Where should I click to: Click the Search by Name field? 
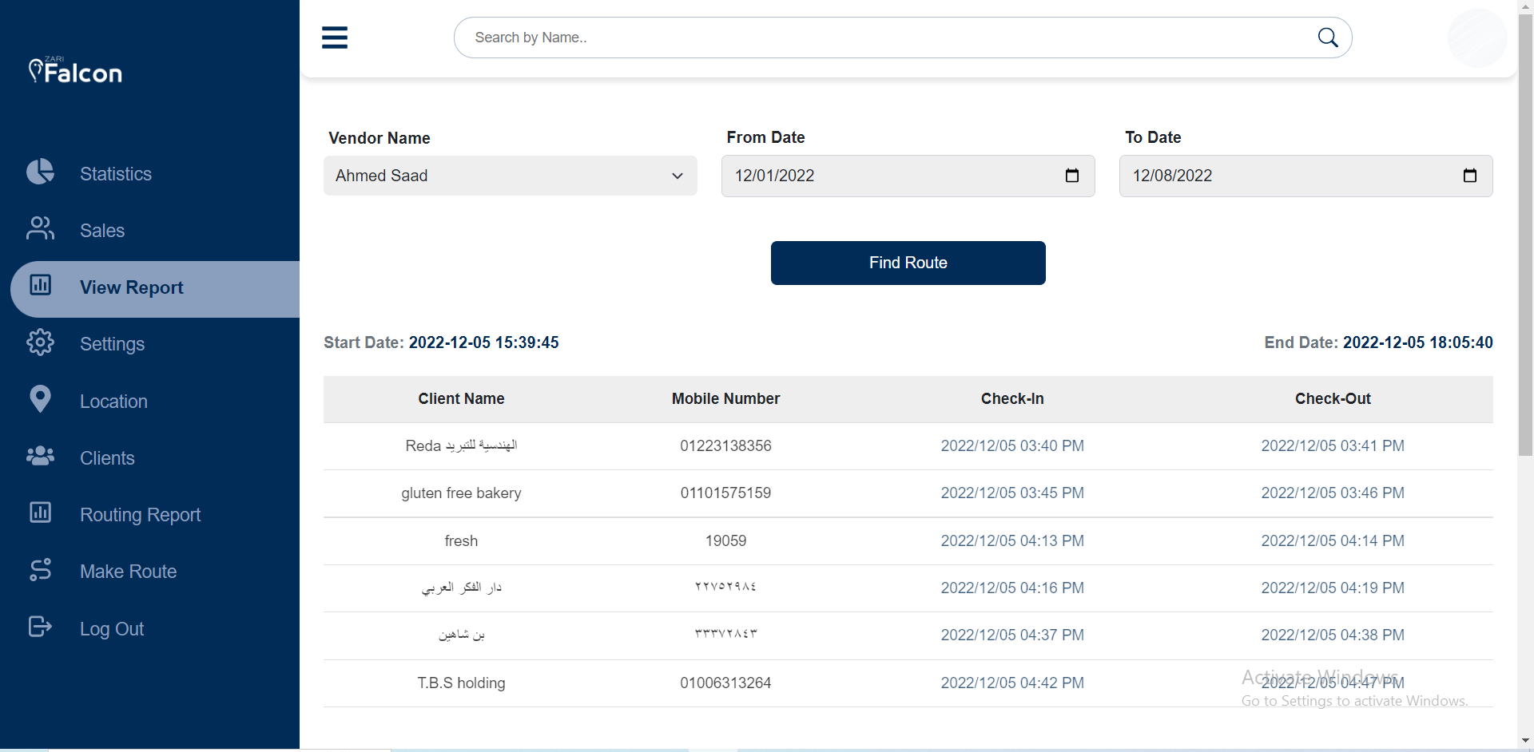click(x=799, y=37)
